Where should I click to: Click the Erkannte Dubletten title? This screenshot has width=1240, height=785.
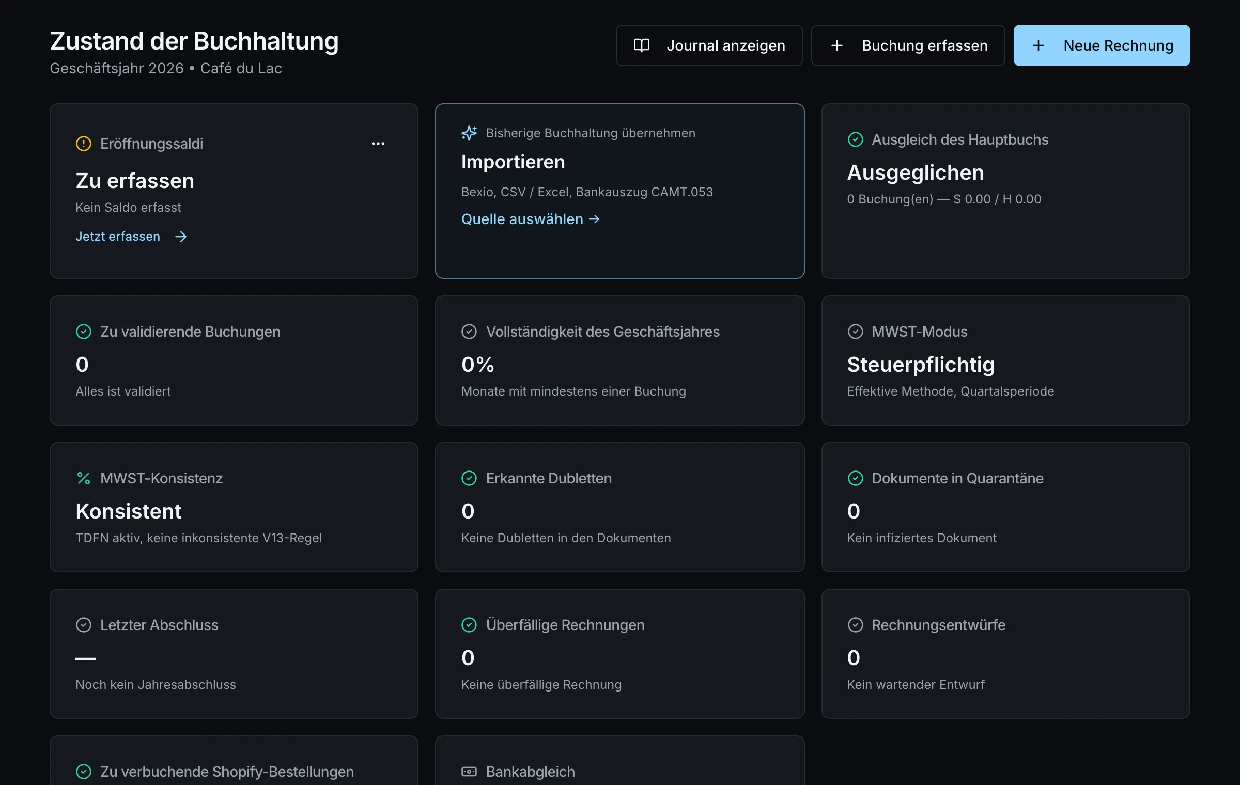click(549, 478)
